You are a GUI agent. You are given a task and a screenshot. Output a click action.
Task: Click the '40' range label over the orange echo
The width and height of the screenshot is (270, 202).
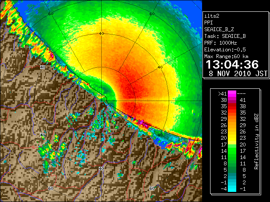click(x=160, y=67)
